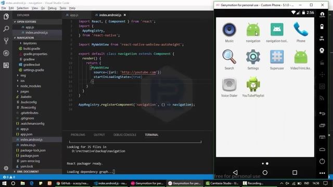Click the errors and warnings status indicator
The width and height of the screenshot is (333, 187).
click(9, 177)
